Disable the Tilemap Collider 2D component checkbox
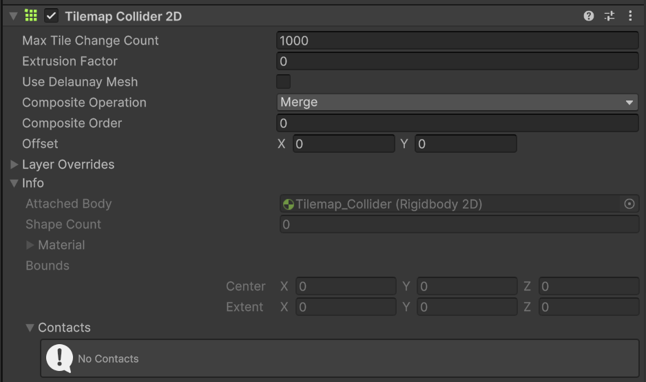Screen dimensions: 646x382 pos(52,16)
